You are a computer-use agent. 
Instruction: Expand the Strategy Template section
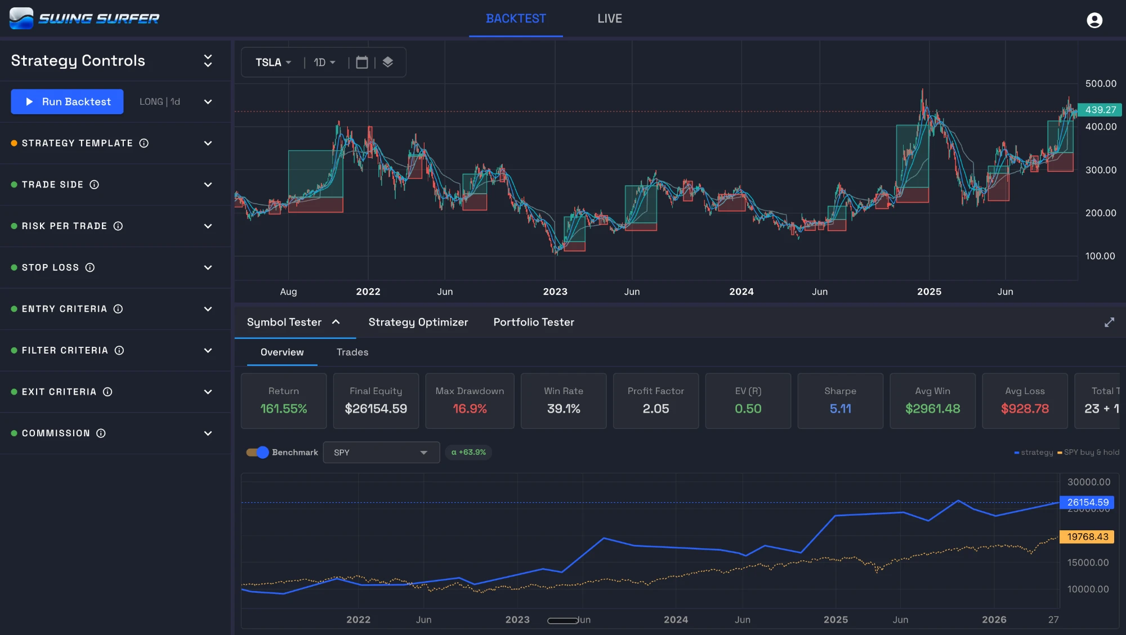coord(208,143)
